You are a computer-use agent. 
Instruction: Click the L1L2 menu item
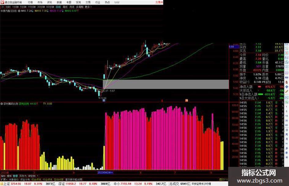coord(117,2)
